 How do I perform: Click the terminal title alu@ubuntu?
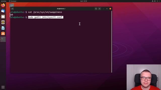coord(61,9)
